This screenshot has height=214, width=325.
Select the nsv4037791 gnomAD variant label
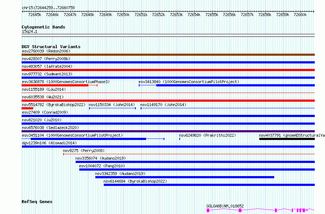click(x=292, y=135)
